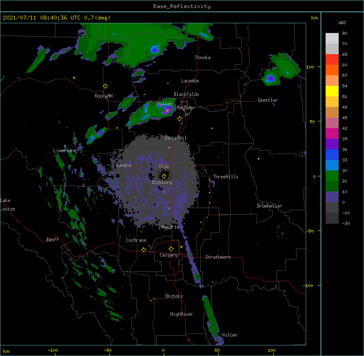Click the dark orange 60-57 dBZ swatch
Screen dimensions: 364x356
click(332, 70)
